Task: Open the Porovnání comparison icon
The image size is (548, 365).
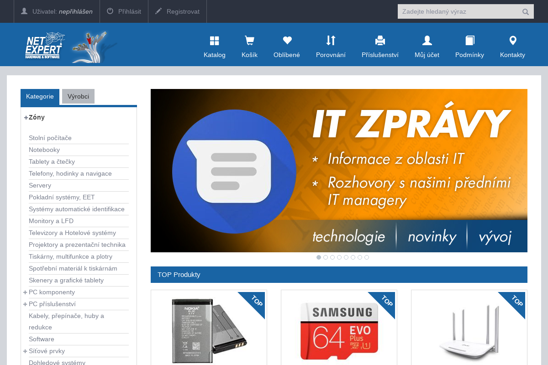Action: [x=331, y=40]
